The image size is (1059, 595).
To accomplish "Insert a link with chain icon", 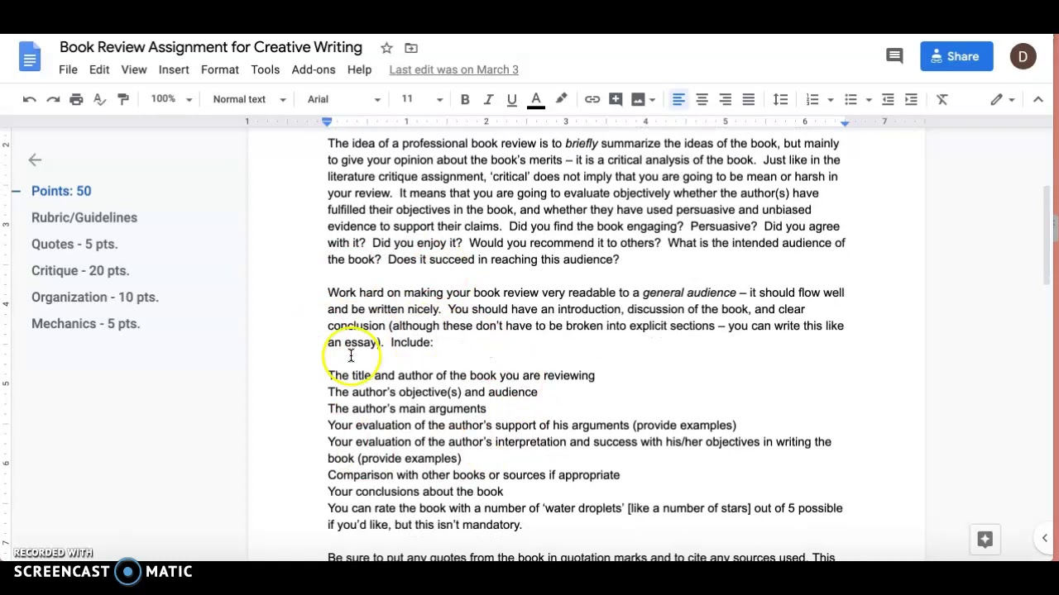I will tap(592, 99).
